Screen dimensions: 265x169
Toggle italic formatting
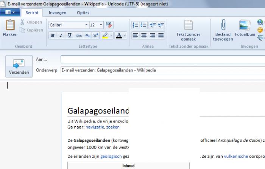61,35
